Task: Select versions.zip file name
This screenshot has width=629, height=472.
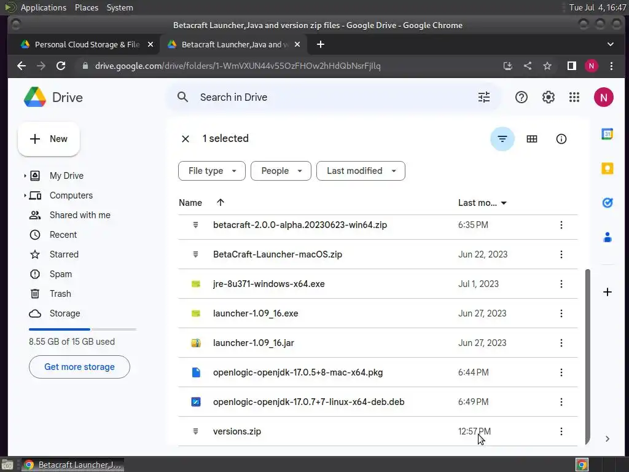Action: [236, 431]
